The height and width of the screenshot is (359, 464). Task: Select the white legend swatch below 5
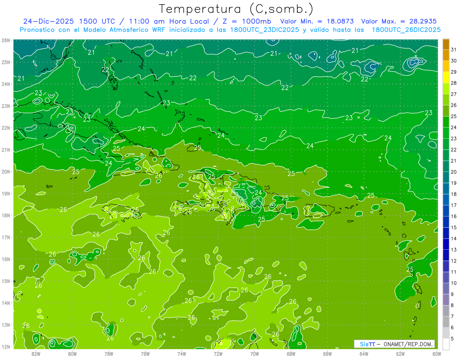(x=446, y=344)
